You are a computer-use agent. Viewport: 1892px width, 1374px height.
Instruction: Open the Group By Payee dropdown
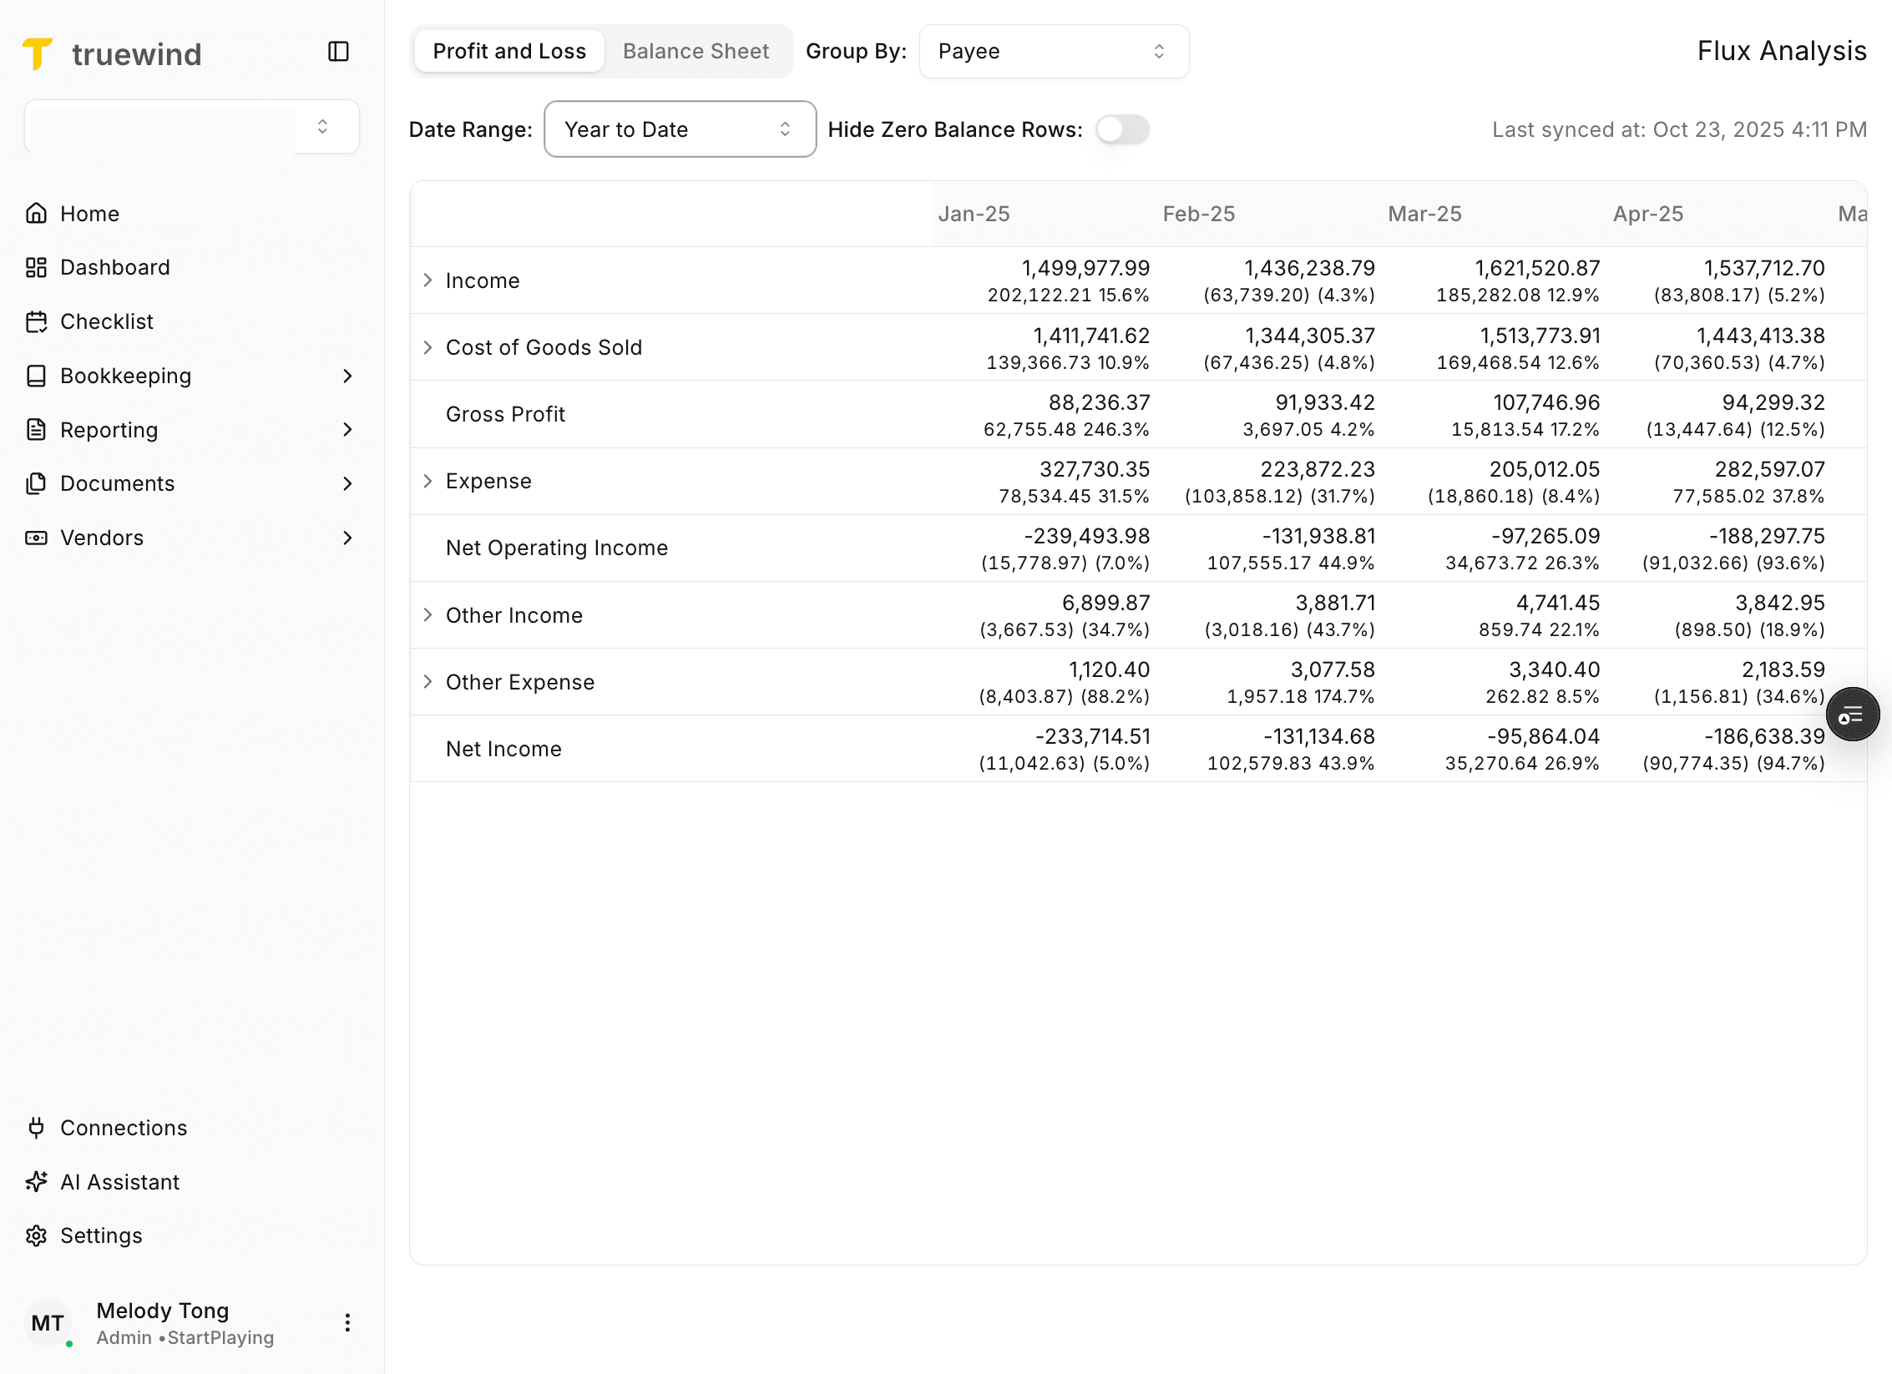[x=1054, y=51]
